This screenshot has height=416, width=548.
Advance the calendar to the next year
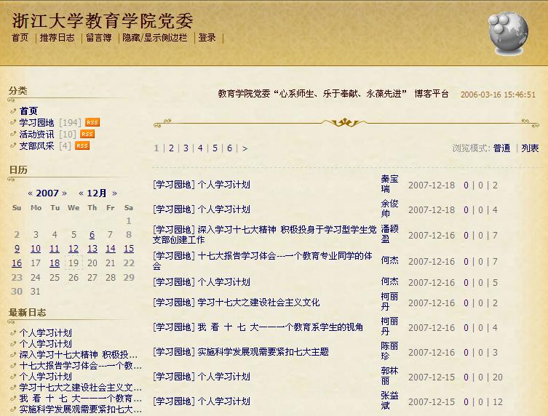point(64,193)
